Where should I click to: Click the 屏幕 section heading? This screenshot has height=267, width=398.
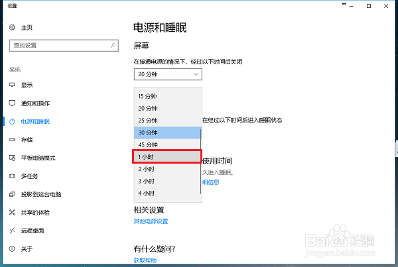(141, 46)
